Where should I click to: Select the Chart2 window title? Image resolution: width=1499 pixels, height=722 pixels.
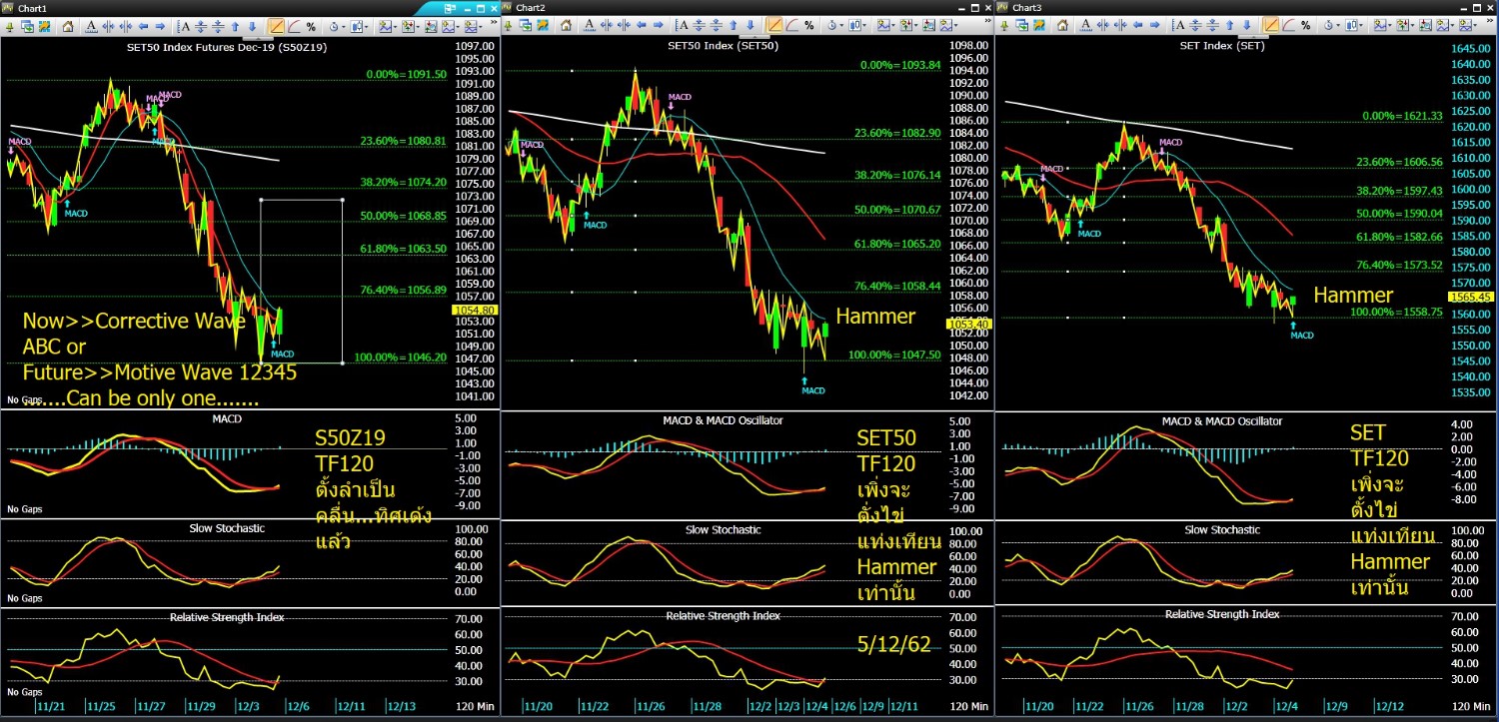(x=530, y=7)
